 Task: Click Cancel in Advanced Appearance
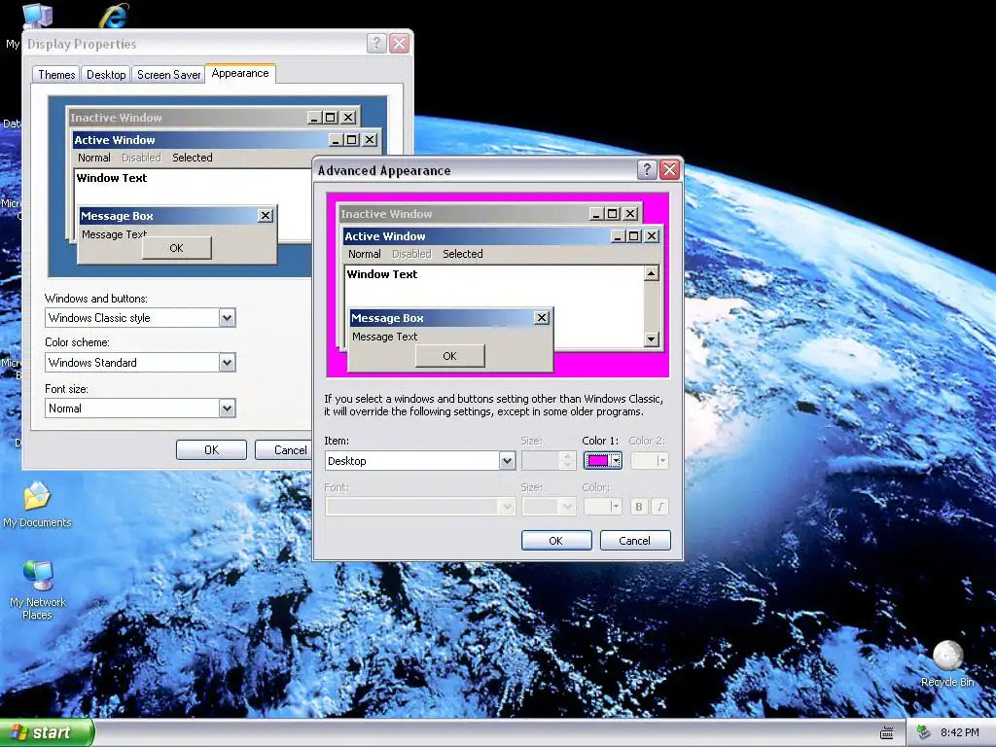(x=634, y=541)
